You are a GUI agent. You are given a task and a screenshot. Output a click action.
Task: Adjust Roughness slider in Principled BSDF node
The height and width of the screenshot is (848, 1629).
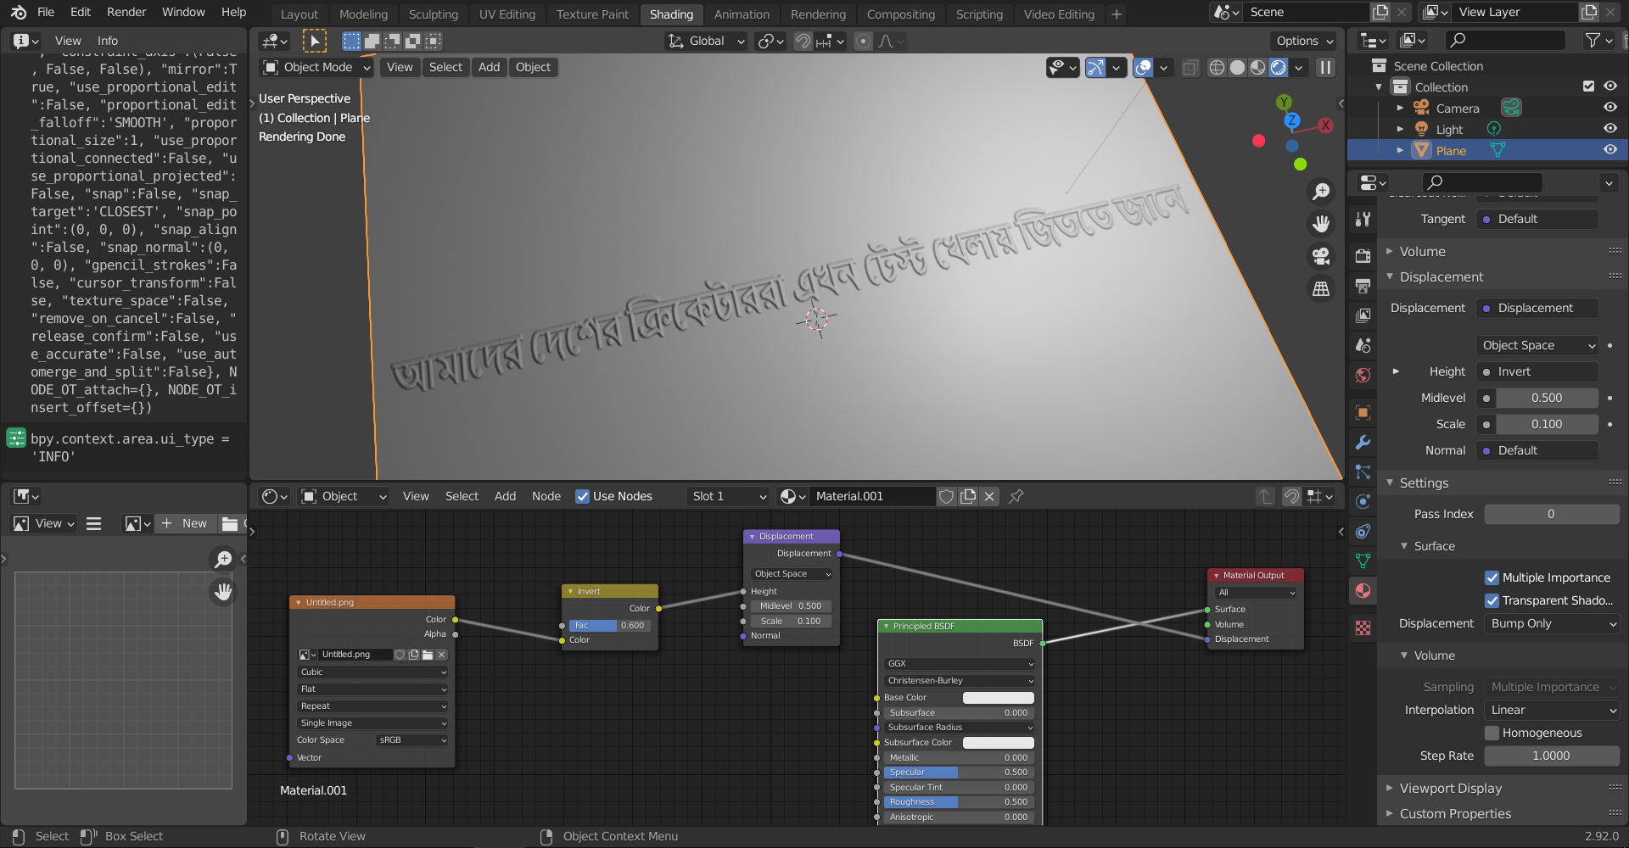pos(958,802)
